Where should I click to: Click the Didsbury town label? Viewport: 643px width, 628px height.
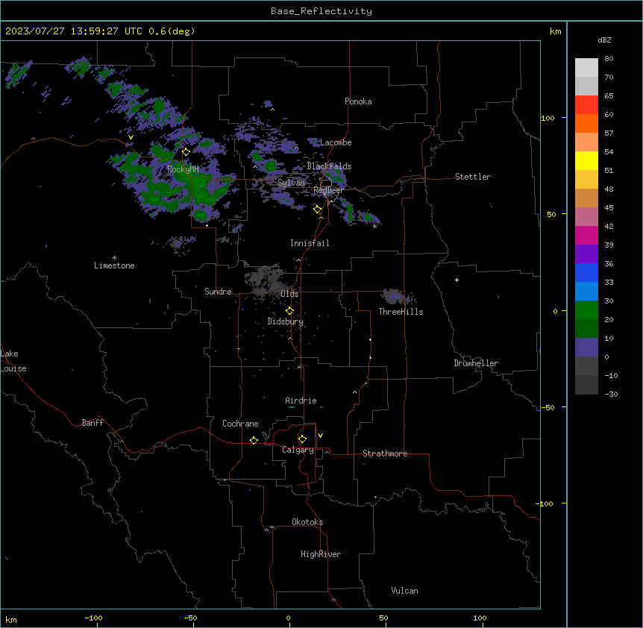click(286, 321)
